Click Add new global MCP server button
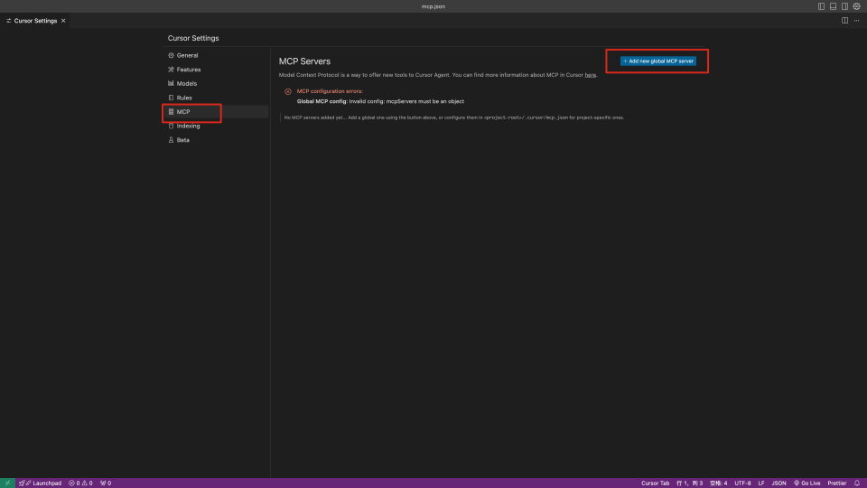Image resolution: width=867 pixels, height=488 pixels. [658, 61]
